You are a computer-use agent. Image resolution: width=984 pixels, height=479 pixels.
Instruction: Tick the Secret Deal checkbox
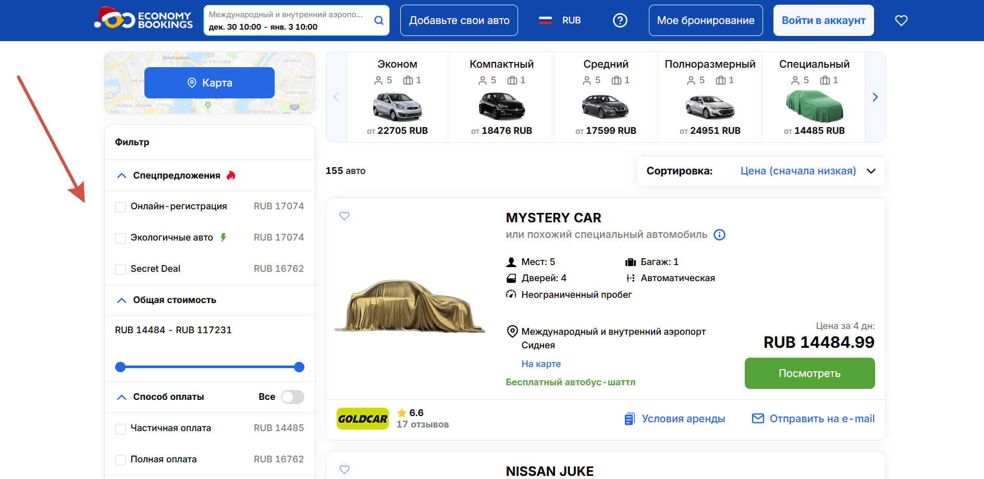pos(120,269)
